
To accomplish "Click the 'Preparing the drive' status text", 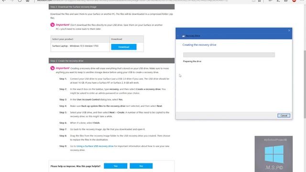I will click(192, 61).
